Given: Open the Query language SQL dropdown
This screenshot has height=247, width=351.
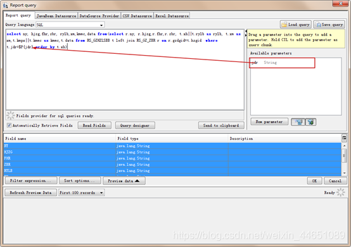Looking at the screenshot, I should point(101,25).
